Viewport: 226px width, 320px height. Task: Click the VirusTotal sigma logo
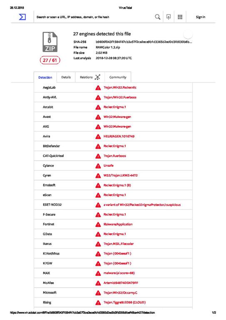tap(22, 17)
